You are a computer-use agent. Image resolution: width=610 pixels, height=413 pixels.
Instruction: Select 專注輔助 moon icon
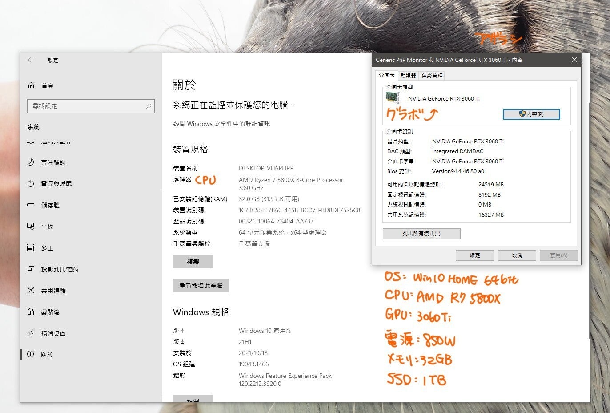pyautogui.click(x=31, y=162)
